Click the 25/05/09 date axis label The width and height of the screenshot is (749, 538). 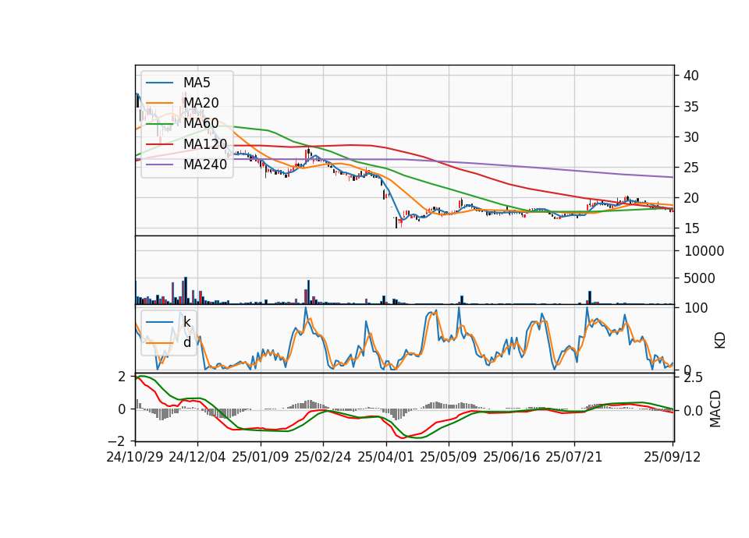click(x=448, y=457)
